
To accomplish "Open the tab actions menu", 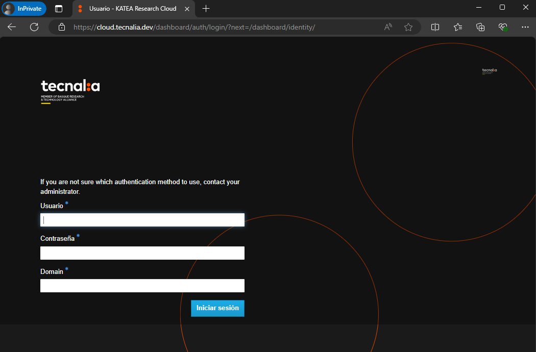I will click(58, 9).
